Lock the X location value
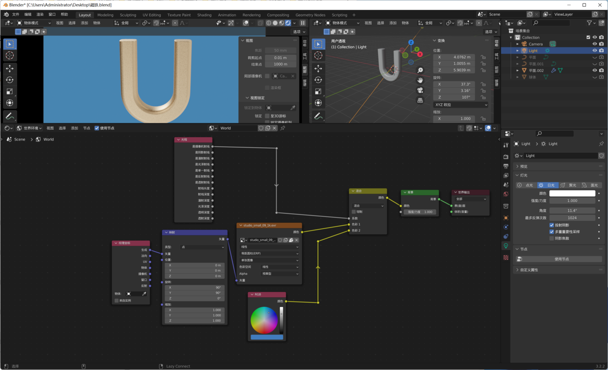 coord(483,57)
